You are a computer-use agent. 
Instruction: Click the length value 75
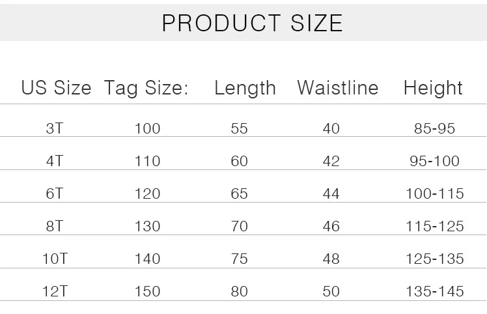[x=239, y=259]
